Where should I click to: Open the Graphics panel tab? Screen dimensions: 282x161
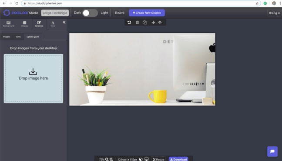coord(39,24)
